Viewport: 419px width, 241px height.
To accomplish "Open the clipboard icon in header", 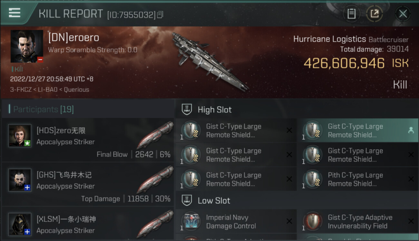I will click(x=351, y=14).
